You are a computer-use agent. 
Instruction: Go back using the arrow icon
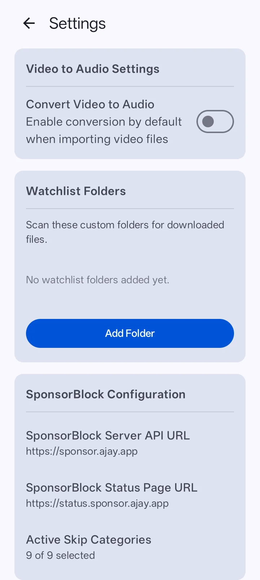click(x=29, y=24)
